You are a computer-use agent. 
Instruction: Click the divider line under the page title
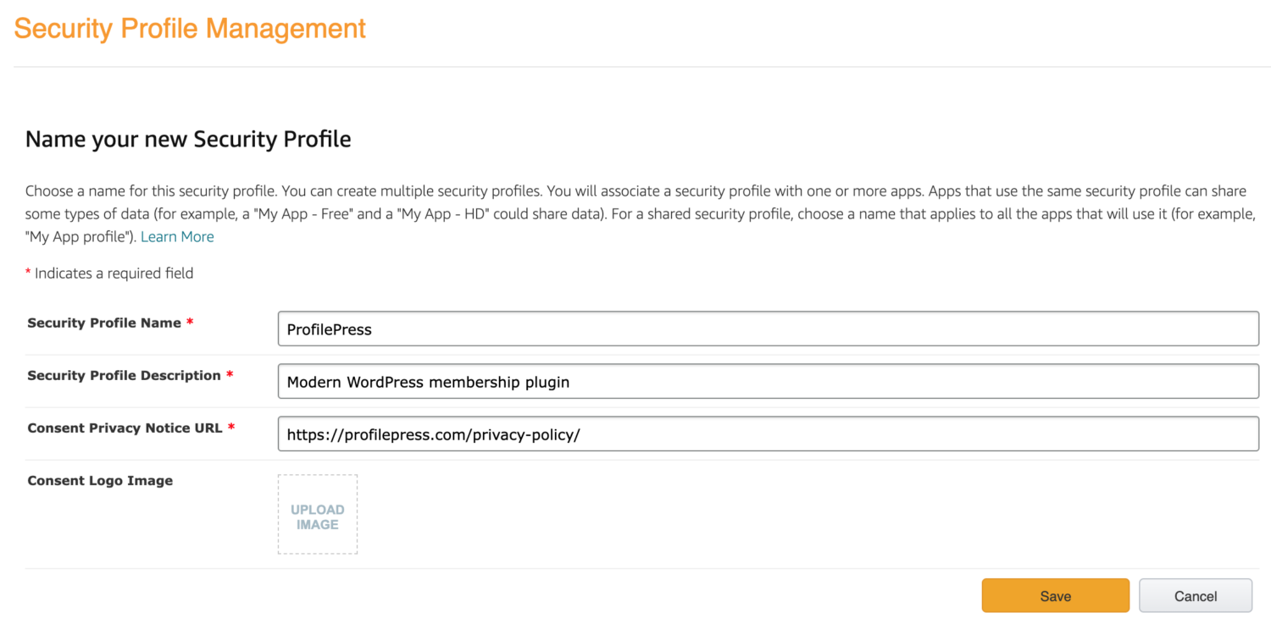tap(642, 66)
